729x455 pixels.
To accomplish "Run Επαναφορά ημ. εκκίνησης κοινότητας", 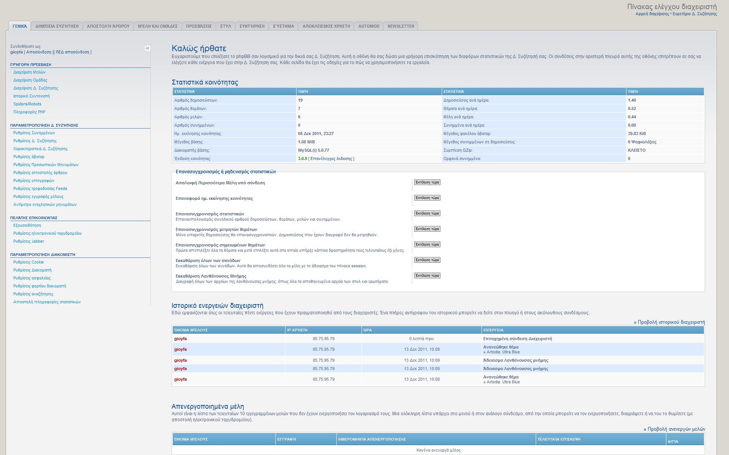I will click(427, 198).
